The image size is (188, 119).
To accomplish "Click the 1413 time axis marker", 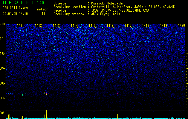I will [56, 25].
